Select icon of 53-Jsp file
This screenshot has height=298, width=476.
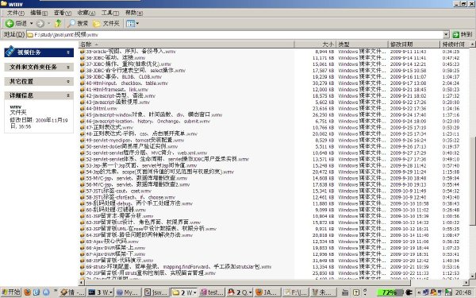point(83,165)
